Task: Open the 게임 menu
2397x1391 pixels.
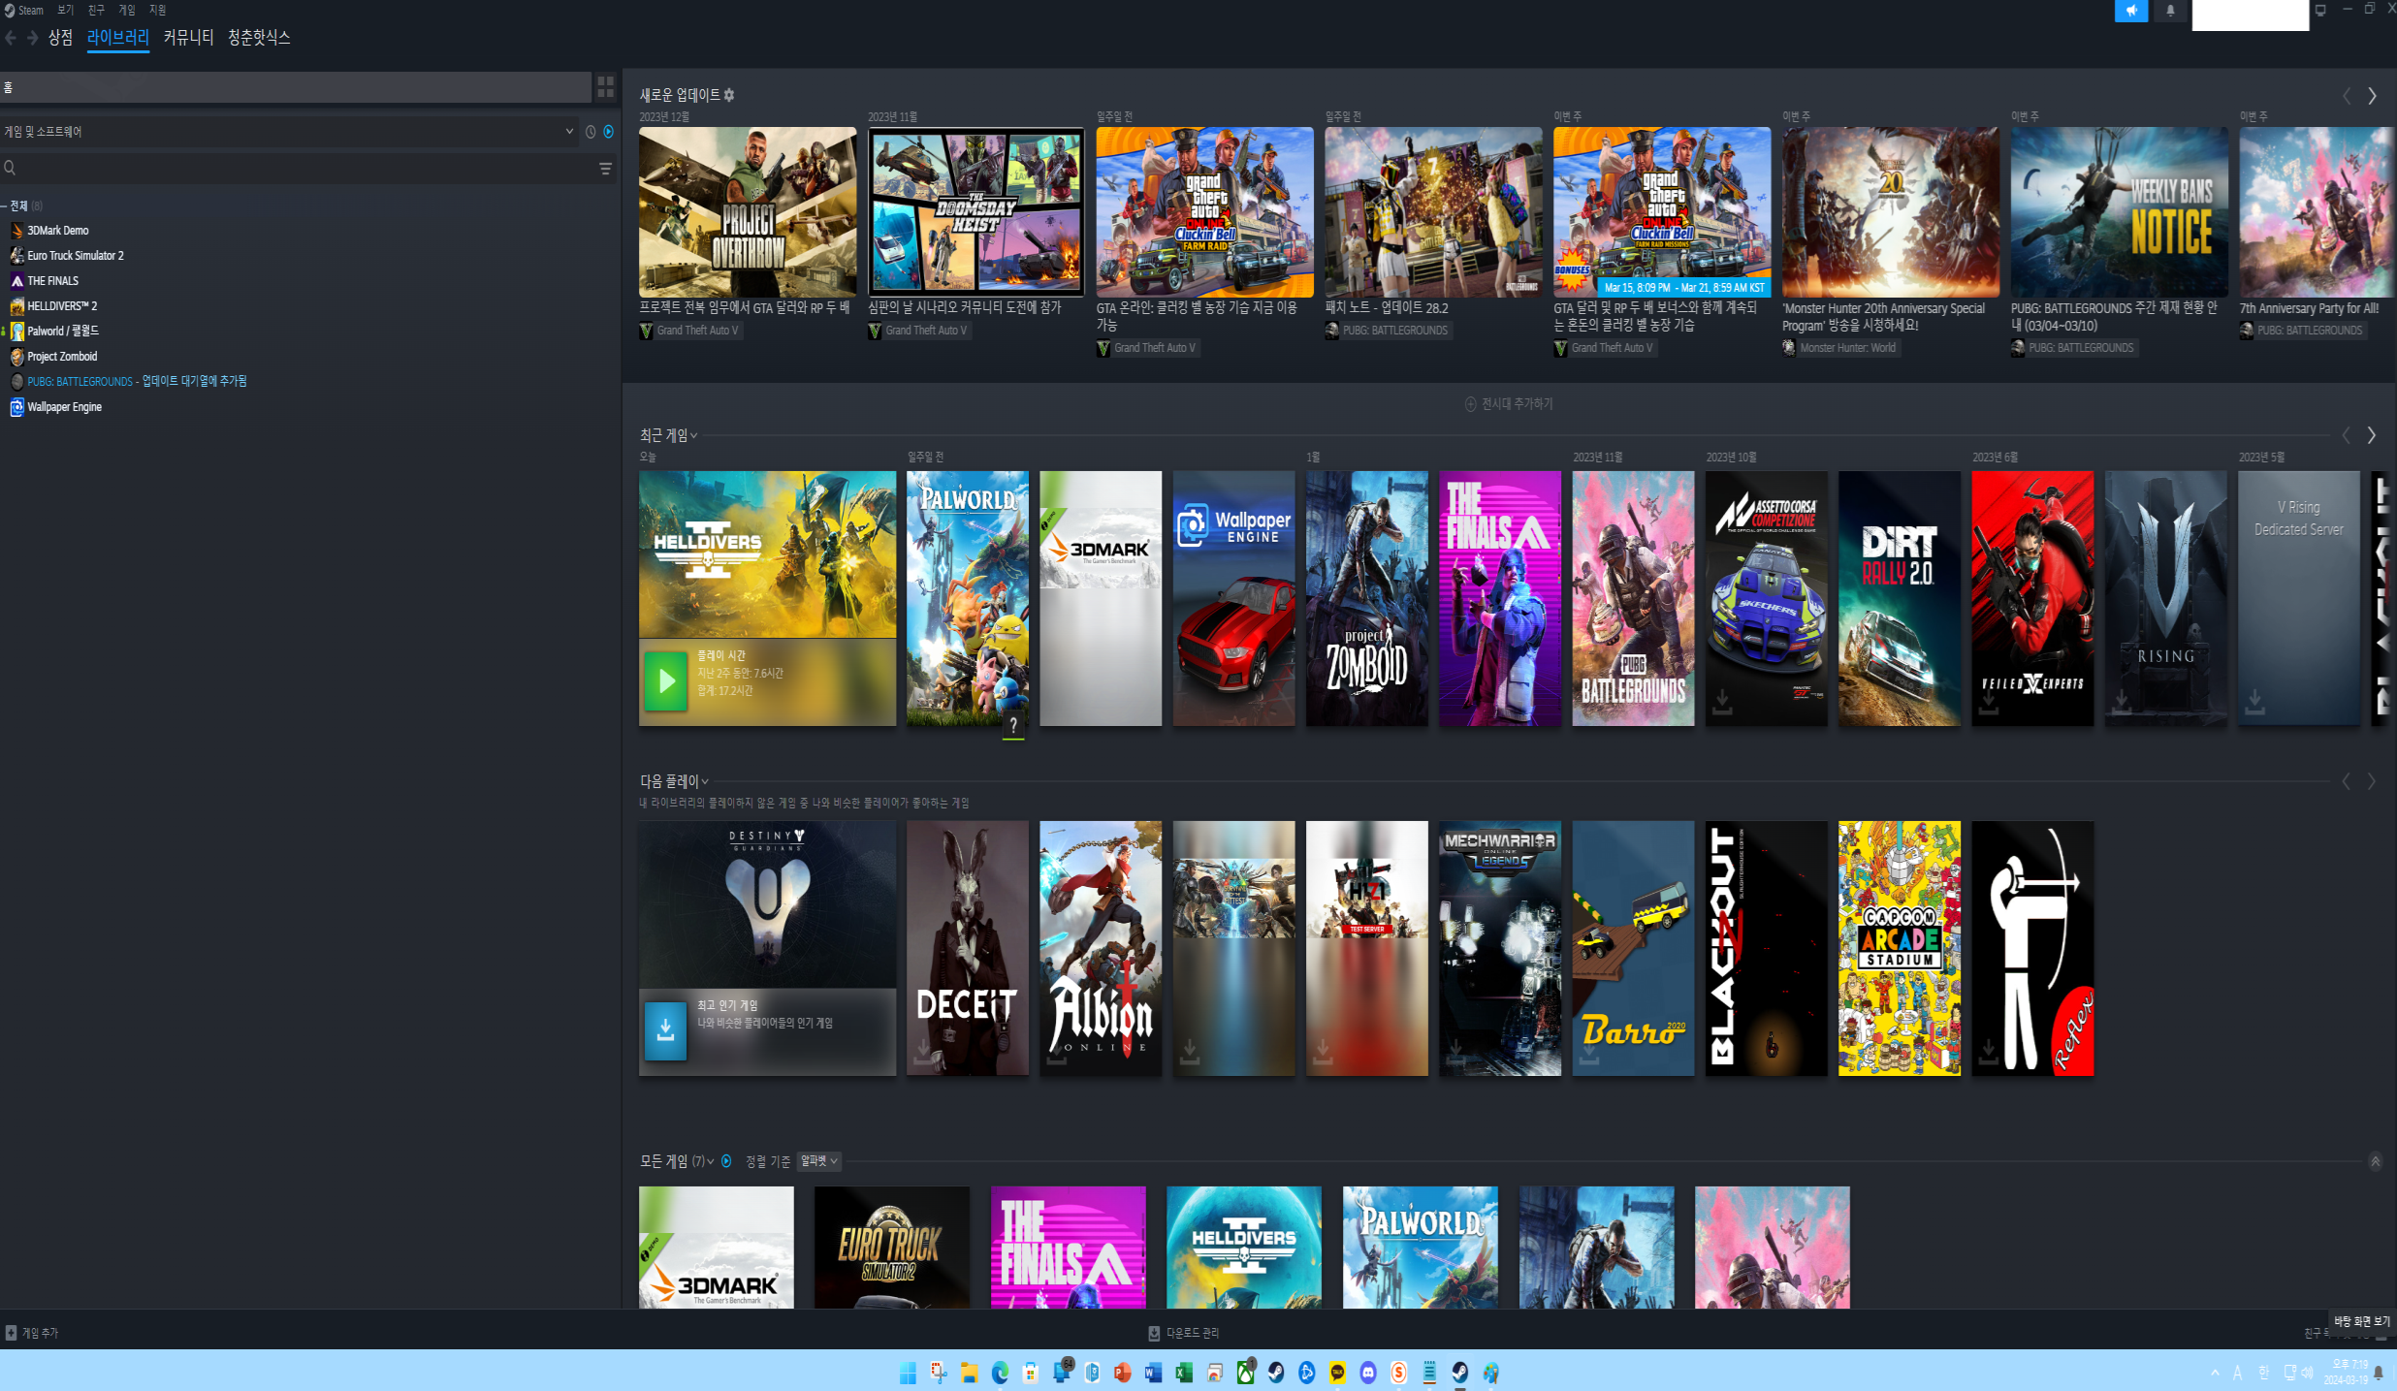Action: (x=127, y=11)
